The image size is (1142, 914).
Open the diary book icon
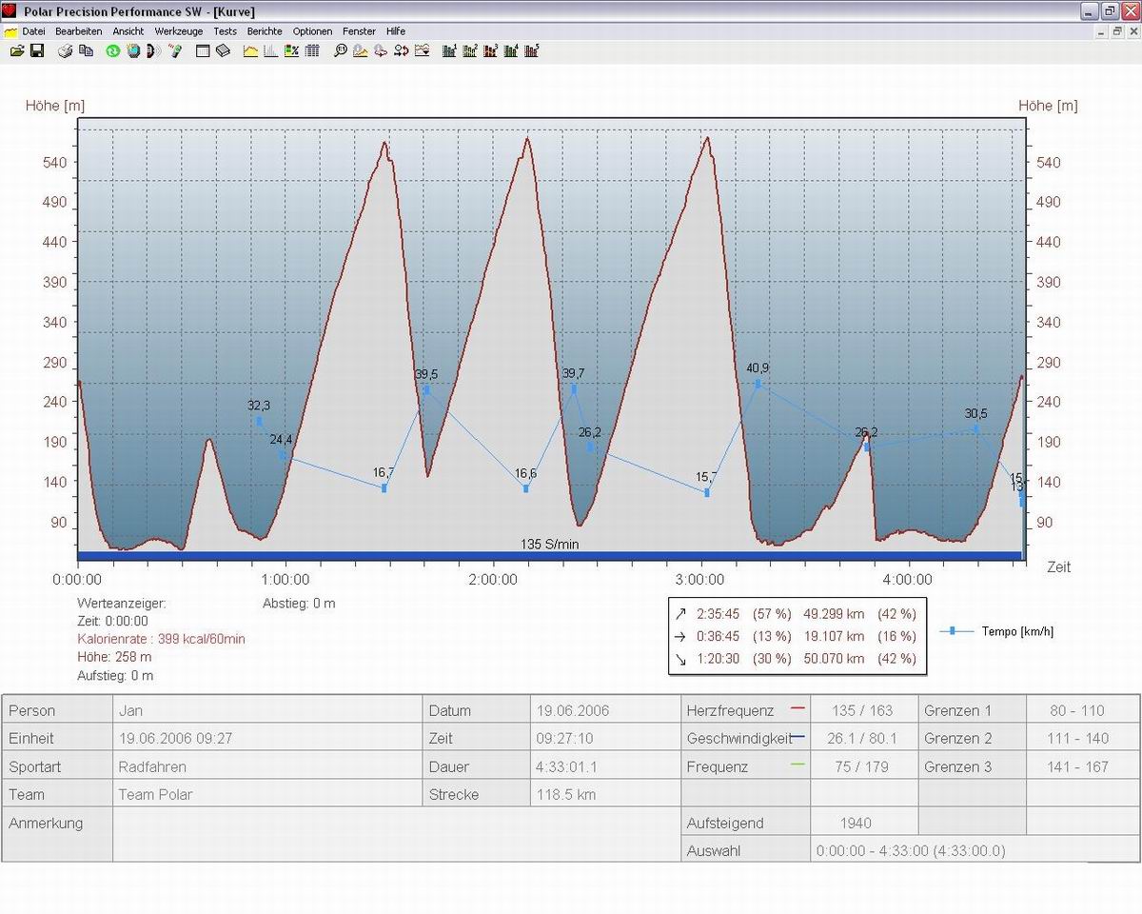click(223, 50)
